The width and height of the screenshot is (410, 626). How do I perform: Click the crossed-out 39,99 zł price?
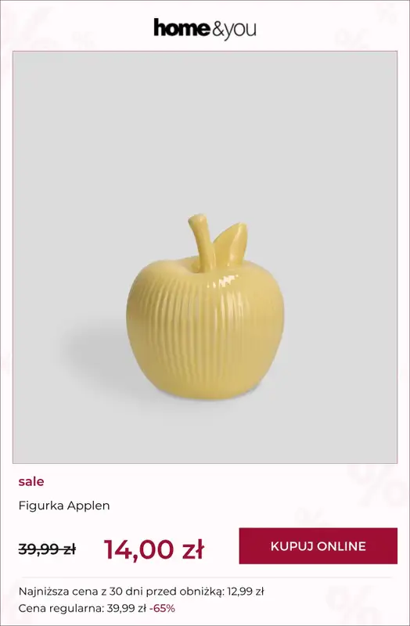pos(47,549)
